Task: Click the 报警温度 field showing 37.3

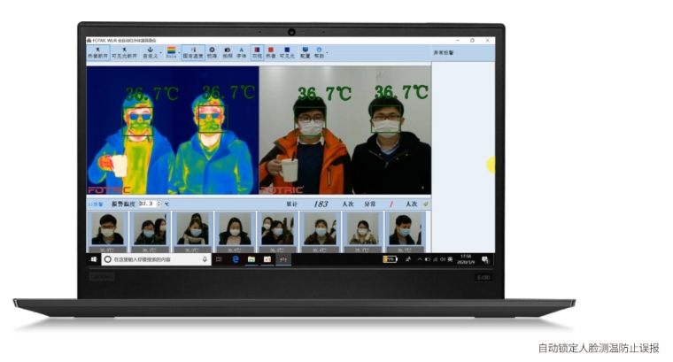Action: pos(148,204)
